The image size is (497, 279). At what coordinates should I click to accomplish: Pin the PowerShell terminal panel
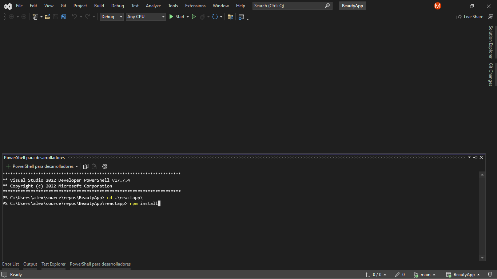click(475, 157)
